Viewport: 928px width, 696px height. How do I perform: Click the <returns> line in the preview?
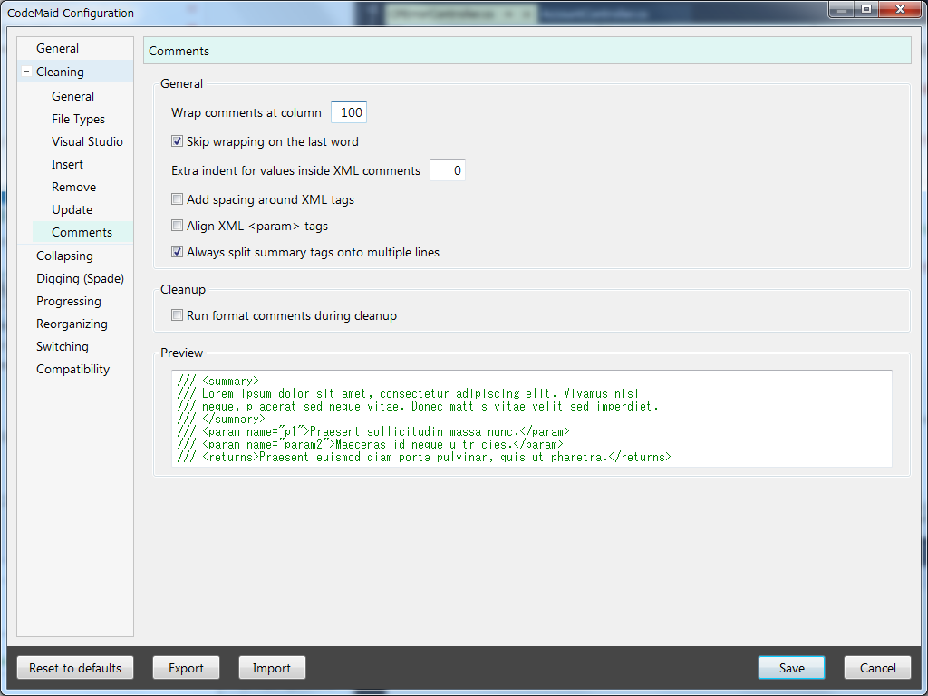[x=424, y=457]
